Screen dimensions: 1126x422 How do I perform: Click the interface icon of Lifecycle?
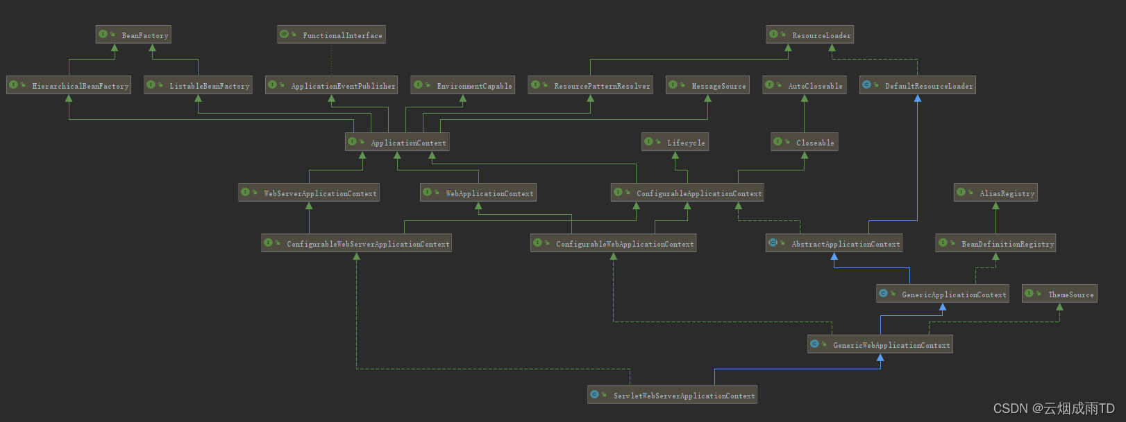pyautogui.click(x=648, y=141)
